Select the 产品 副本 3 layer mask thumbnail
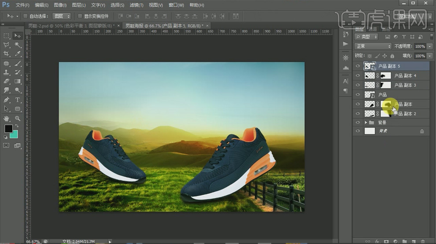The image size is (436, 244). (x=385, y=85)
